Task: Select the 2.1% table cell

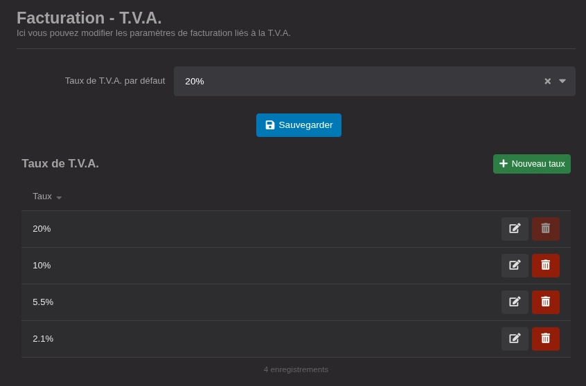Action: coord(43,338)
